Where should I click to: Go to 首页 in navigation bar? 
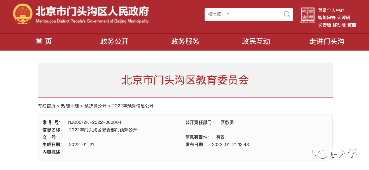43,42
